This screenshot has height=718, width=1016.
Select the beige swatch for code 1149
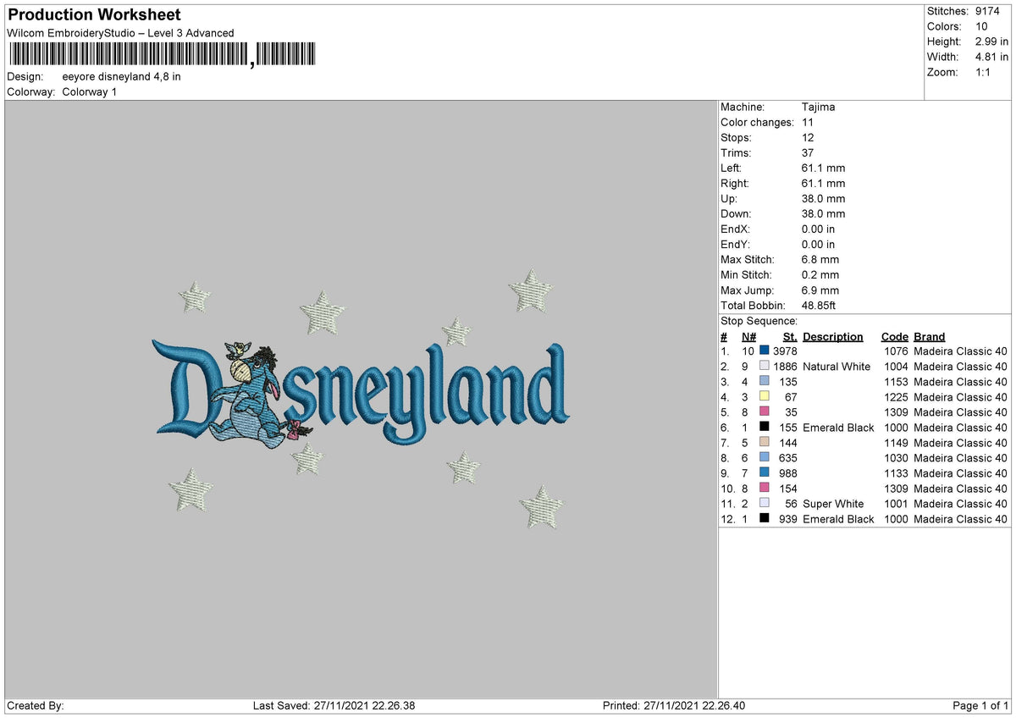tap(765, 442)
